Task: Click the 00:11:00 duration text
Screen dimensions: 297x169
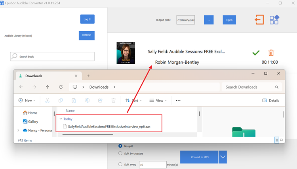Action: (x=270, y=62)
